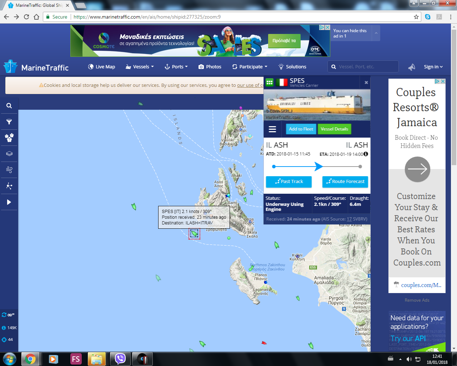
Task: Open the Grimaldi Lines ship photo
Action: [317, 105]
